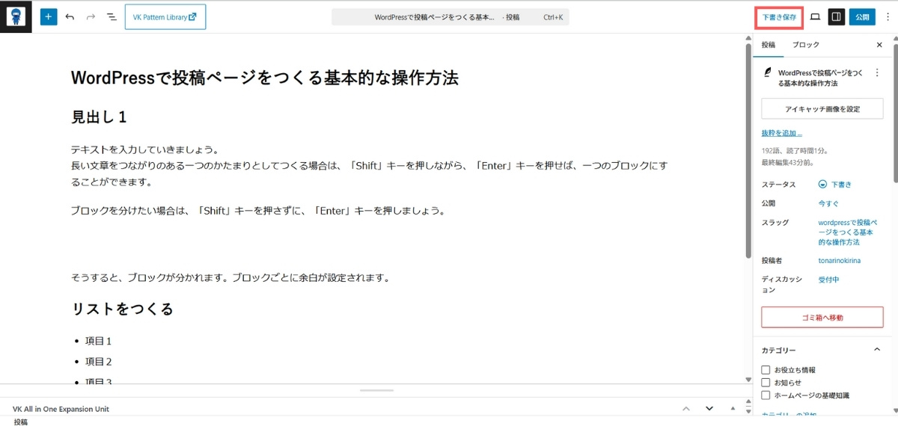Viewport: 898px width, 426px height.
Task: Check the お役立ち情報 category
Action: pos(766,370)
